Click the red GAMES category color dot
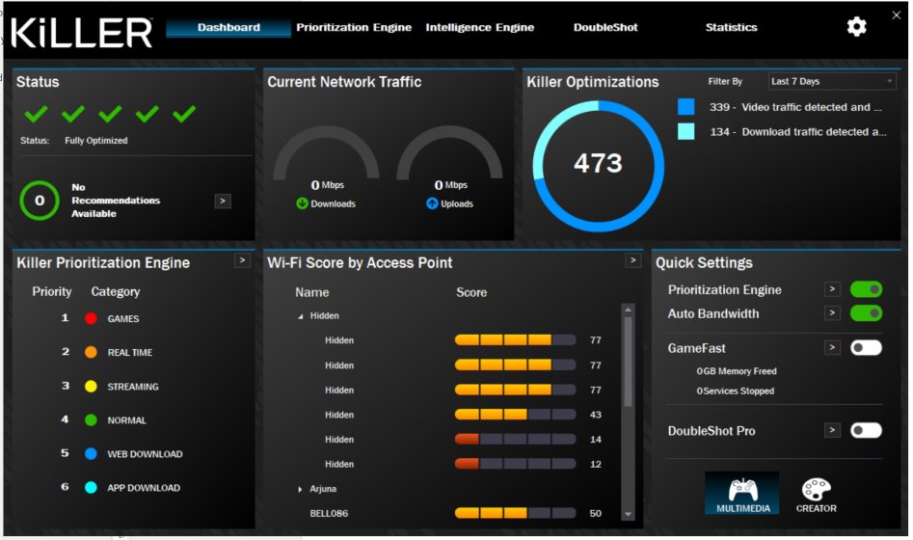Viewport: 913px width, 540px height. tap(91, 318)
